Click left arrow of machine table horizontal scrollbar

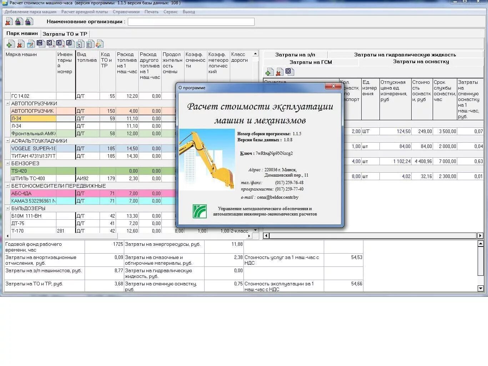point(8,236)
